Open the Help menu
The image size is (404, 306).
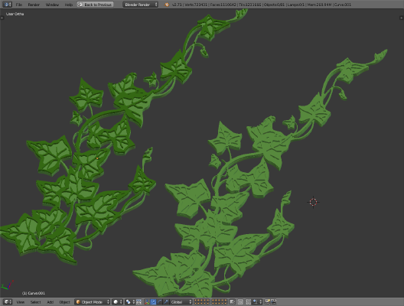click(x=68, y=5)
